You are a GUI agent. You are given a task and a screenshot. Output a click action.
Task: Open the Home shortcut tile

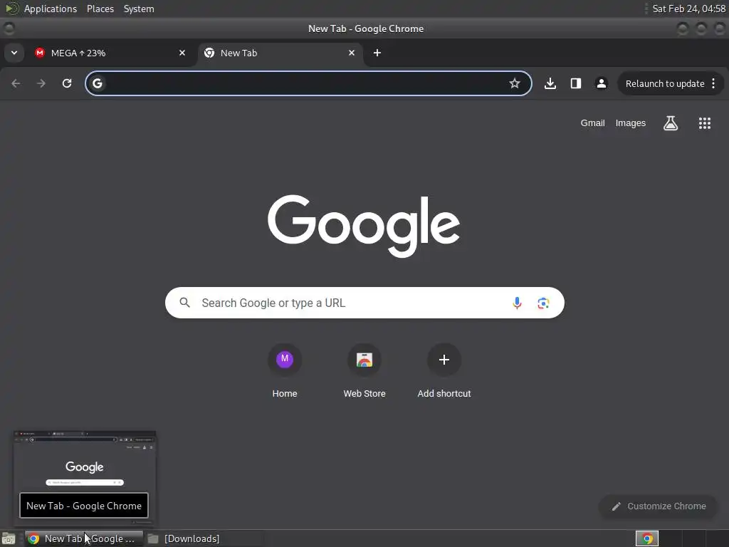(x=285, y=371)
